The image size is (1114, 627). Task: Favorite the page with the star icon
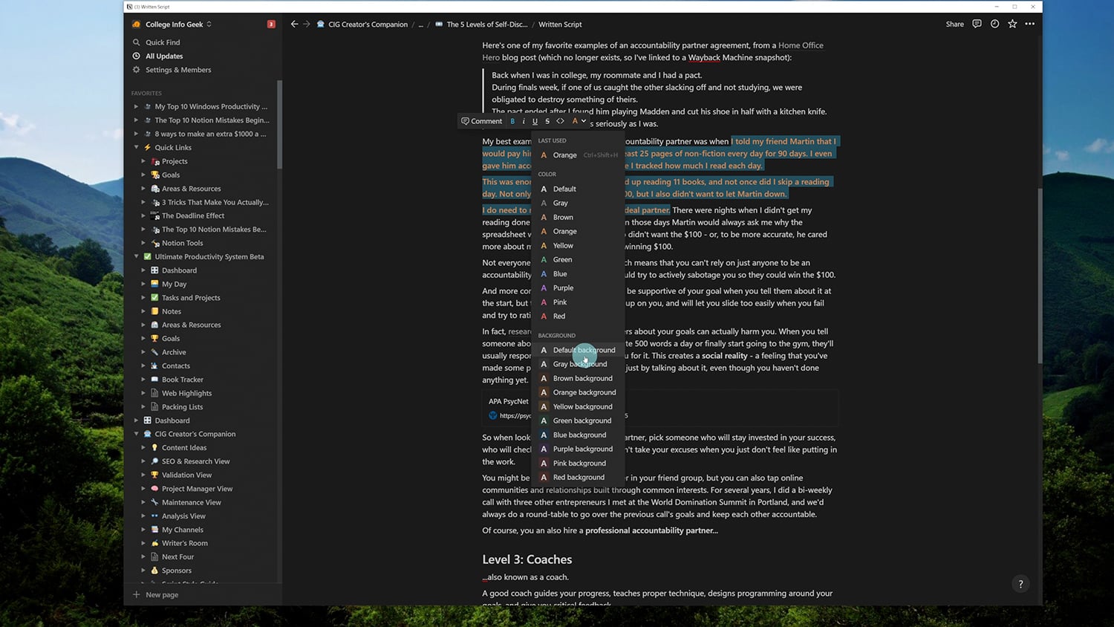pos(1012,24)
